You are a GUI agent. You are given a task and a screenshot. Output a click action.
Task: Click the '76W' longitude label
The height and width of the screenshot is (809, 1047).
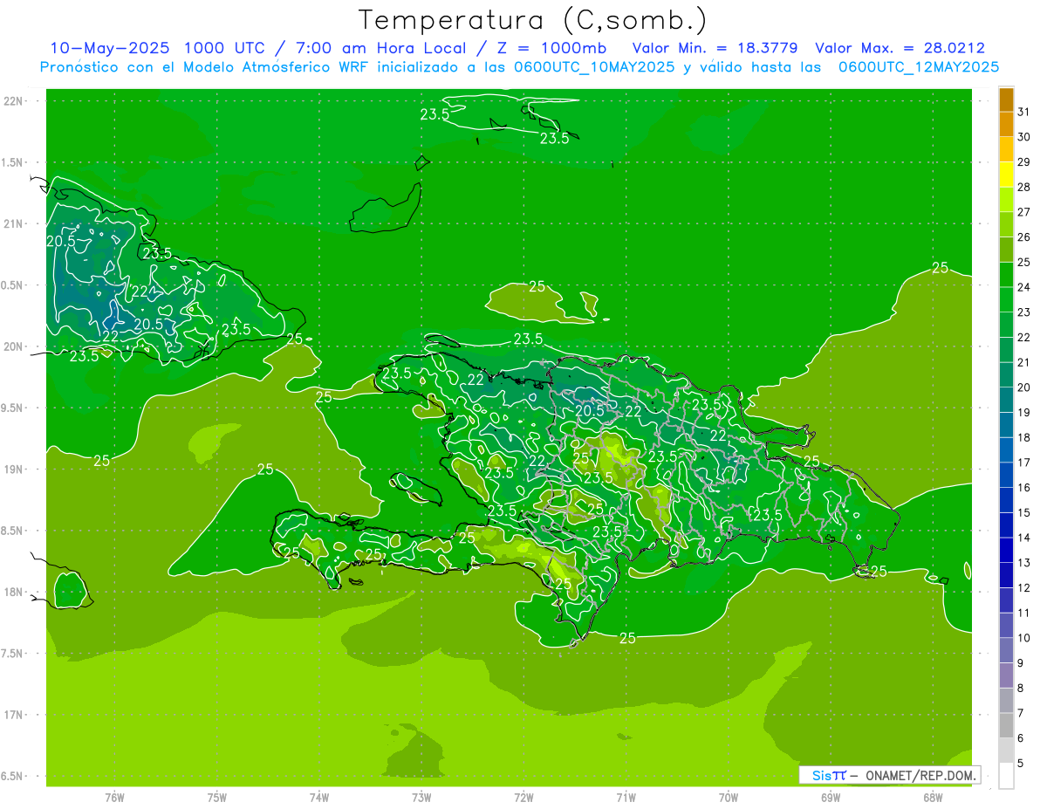[114, 797]
